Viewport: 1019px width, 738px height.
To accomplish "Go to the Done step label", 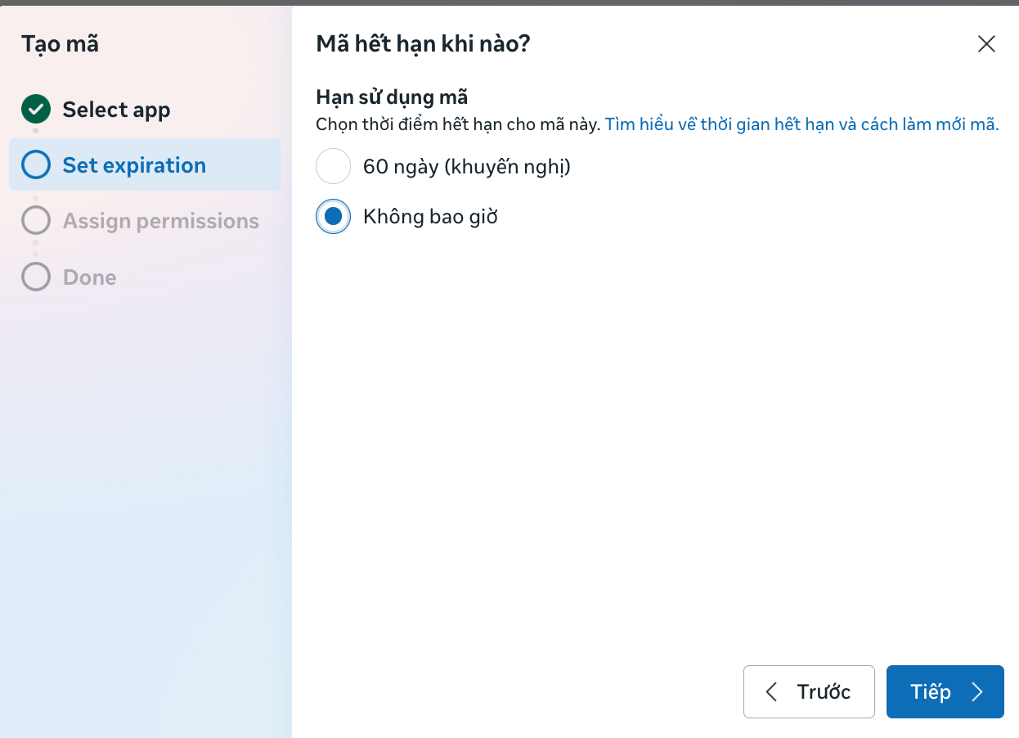I will (x=89, y=277).
